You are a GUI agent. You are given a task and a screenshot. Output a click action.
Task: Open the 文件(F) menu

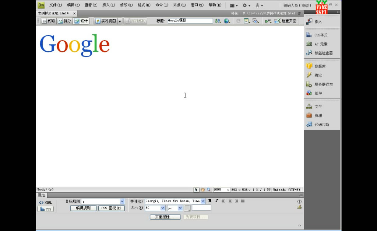click(x=56, y=5)
